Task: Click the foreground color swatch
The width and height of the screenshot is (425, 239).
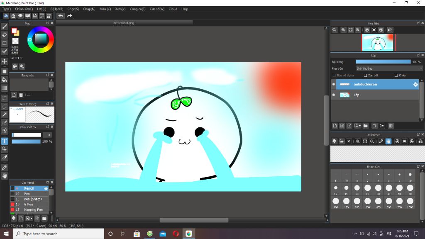Action: [14, 31]
